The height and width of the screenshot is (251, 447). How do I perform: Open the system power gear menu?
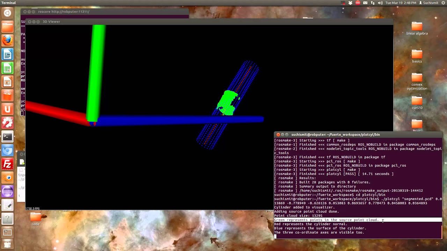pyautogui.click(x=442, y=3)
